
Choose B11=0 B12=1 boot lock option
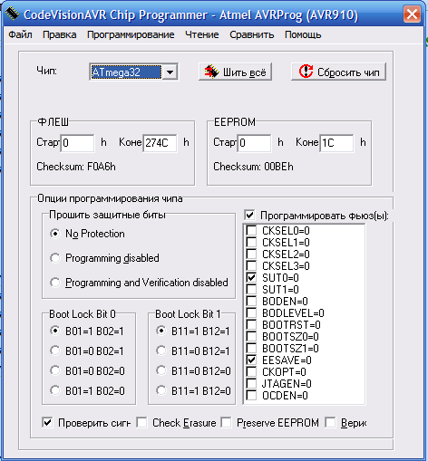click(x=161, y=351)
